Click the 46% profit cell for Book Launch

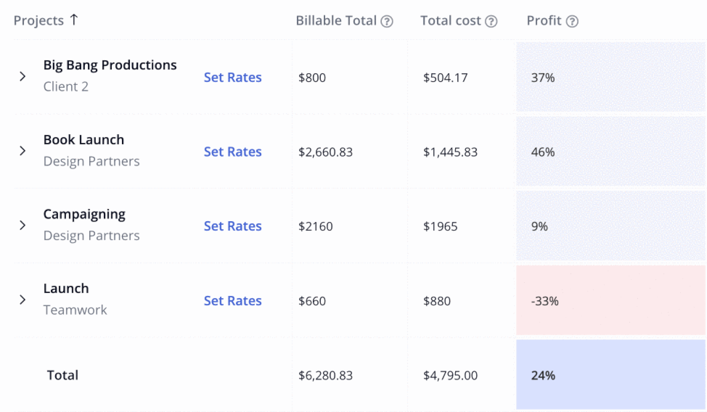click(543, 151)
